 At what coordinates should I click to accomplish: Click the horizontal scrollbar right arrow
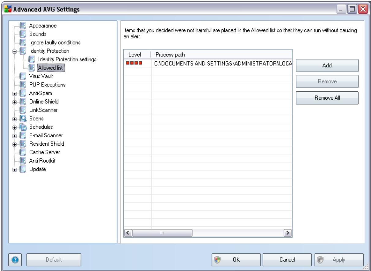(x=287, y=233)
